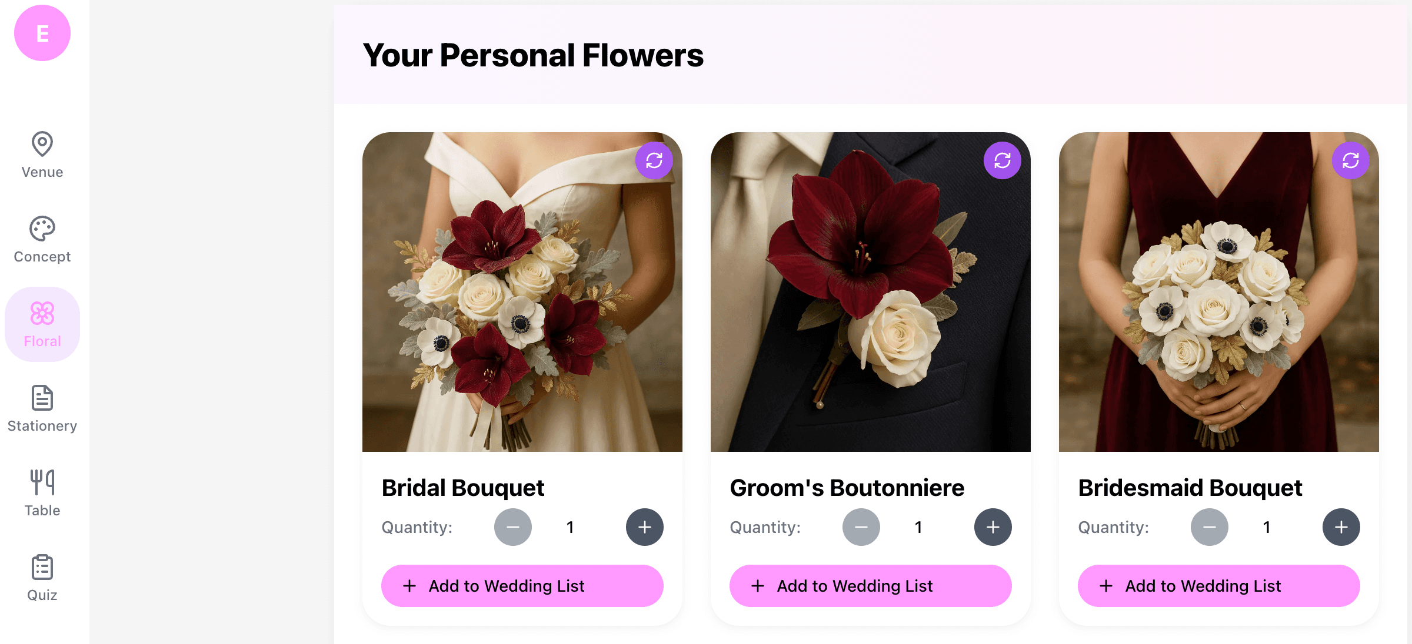Open the pink E profile avatar

coord(42,33)
